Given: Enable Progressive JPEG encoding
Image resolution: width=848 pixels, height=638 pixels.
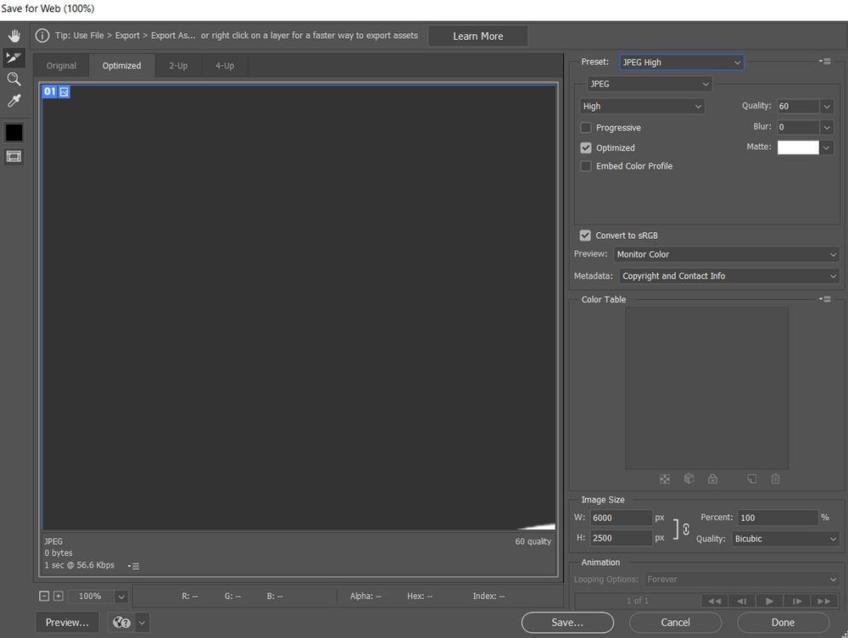Looking at the screenshot, I should [585, 126].
